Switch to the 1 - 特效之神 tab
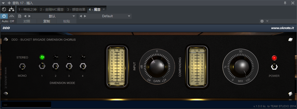 [x=27, y=9]
